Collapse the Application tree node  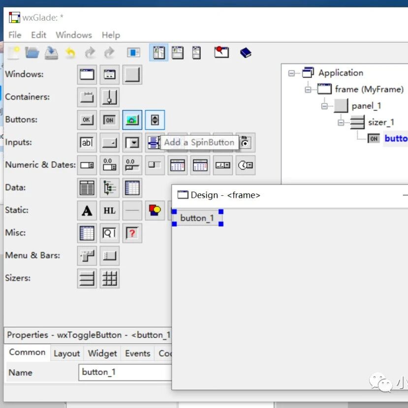(x=291, y=73)
